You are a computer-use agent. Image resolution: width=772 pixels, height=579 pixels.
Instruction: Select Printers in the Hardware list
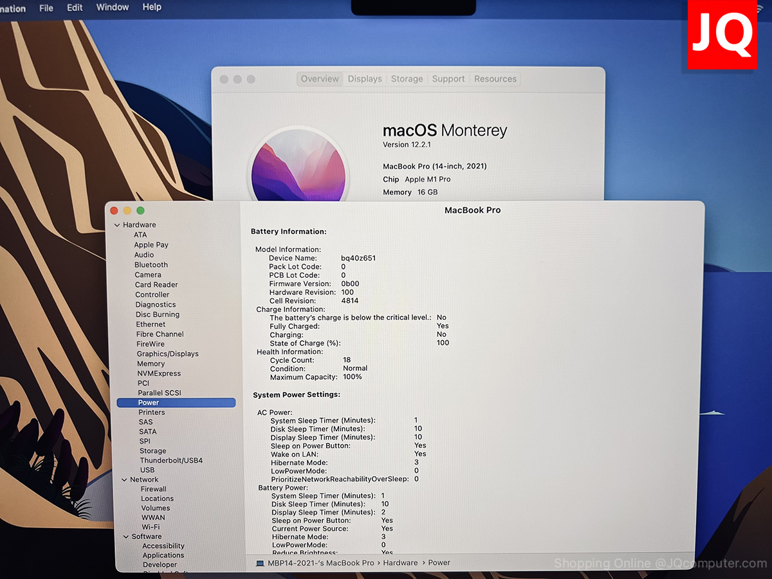152,412
